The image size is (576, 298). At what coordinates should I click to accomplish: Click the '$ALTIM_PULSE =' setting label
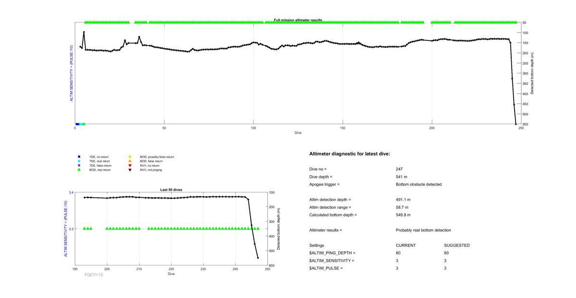tap(326, 268)
